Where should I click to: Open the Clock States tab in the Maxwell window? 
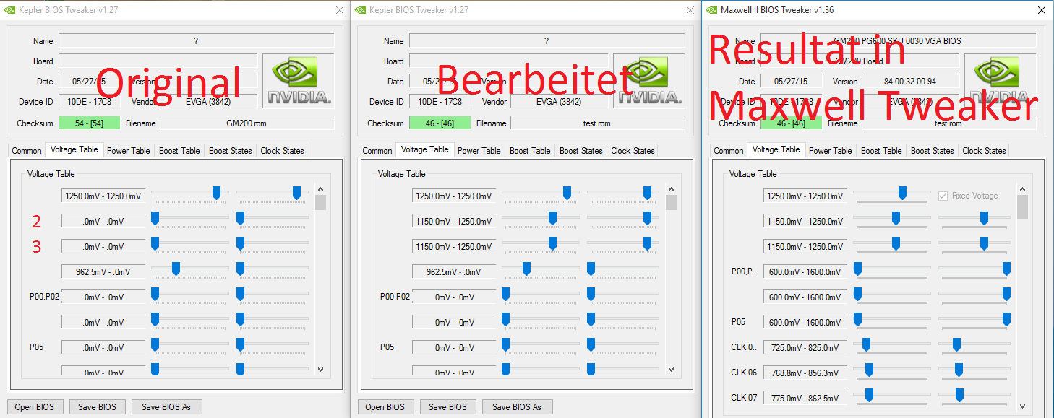984,150
